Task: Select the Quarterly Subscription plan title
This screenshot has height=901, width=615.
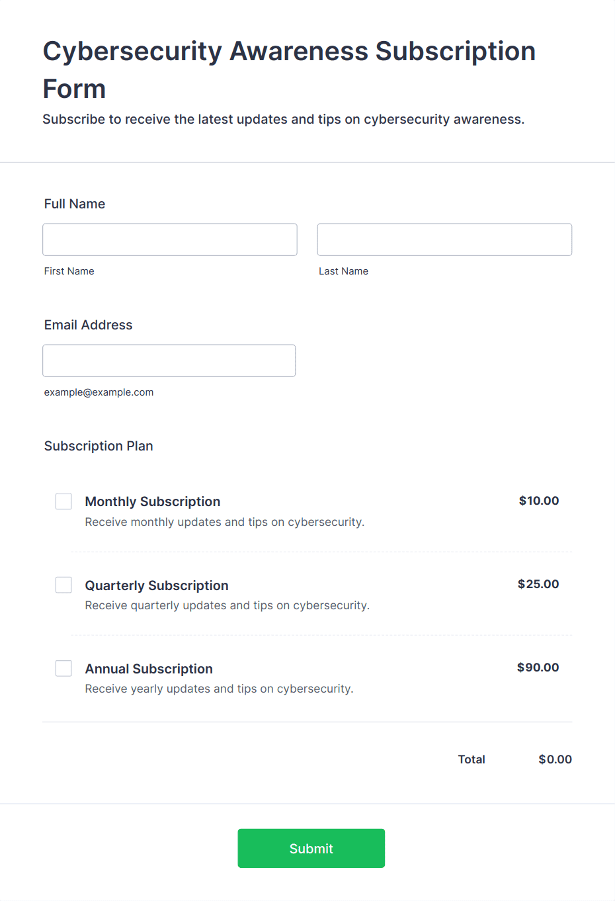Action: pos(157,585)
